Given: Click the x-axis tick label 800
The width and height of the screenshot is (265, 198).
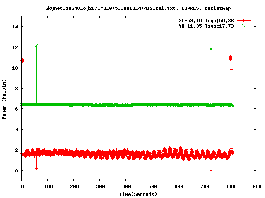Looking at the screenshot, I should pyautogui.click(x=231, y=186).
